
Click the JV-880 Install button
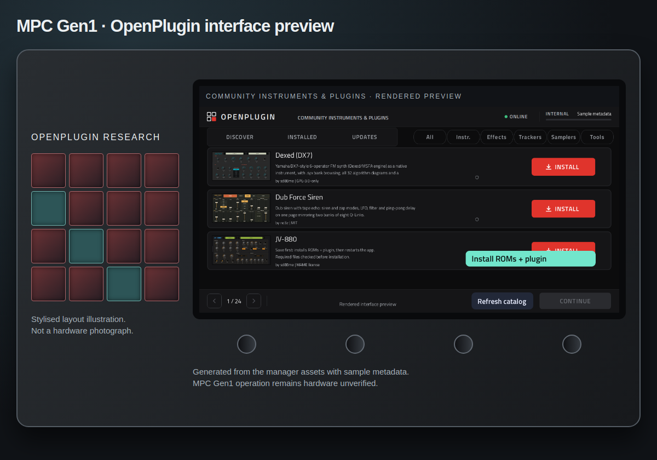(x=563, y=246)
